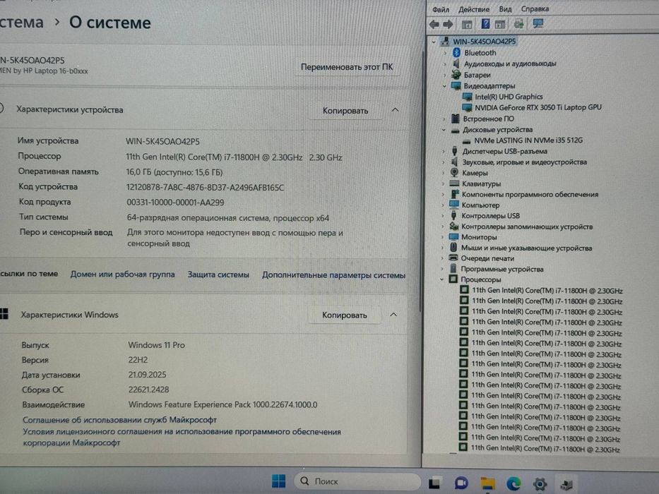Image resolution: width=659 pixels, height=494 pixels.
Task: Click the Windows 11 Pro edition value
Action: pos(156,345)
